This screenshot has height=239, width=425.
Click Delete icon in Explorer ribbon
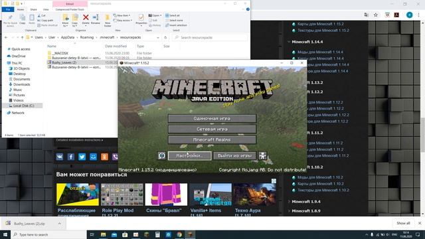pos(86,20)
